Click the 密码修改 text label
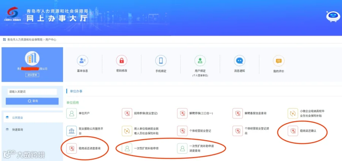 [x=122, y=71]
